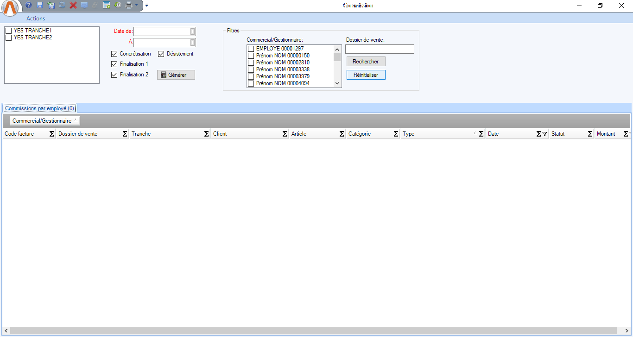This screenshot has height=337, width=633.
Task: Check the YES TRANCHE1 checkbox
Action: click(8, 31)
